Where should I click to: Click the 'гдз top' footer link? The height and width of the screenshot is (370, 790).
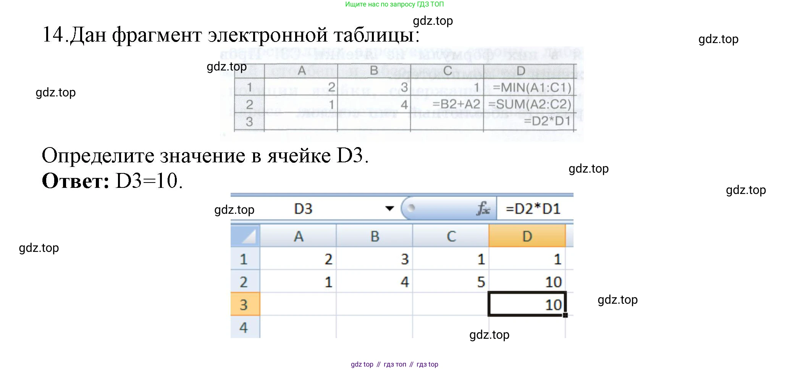(427, 364)
